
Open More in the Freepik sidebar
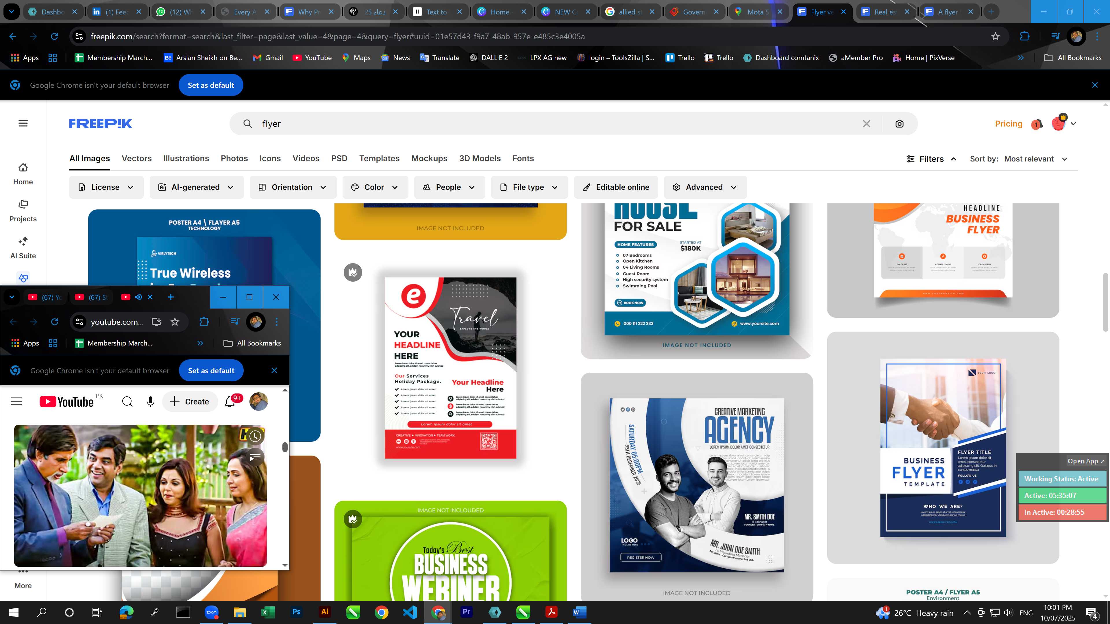pyautogui.click(x=23, y=580)
